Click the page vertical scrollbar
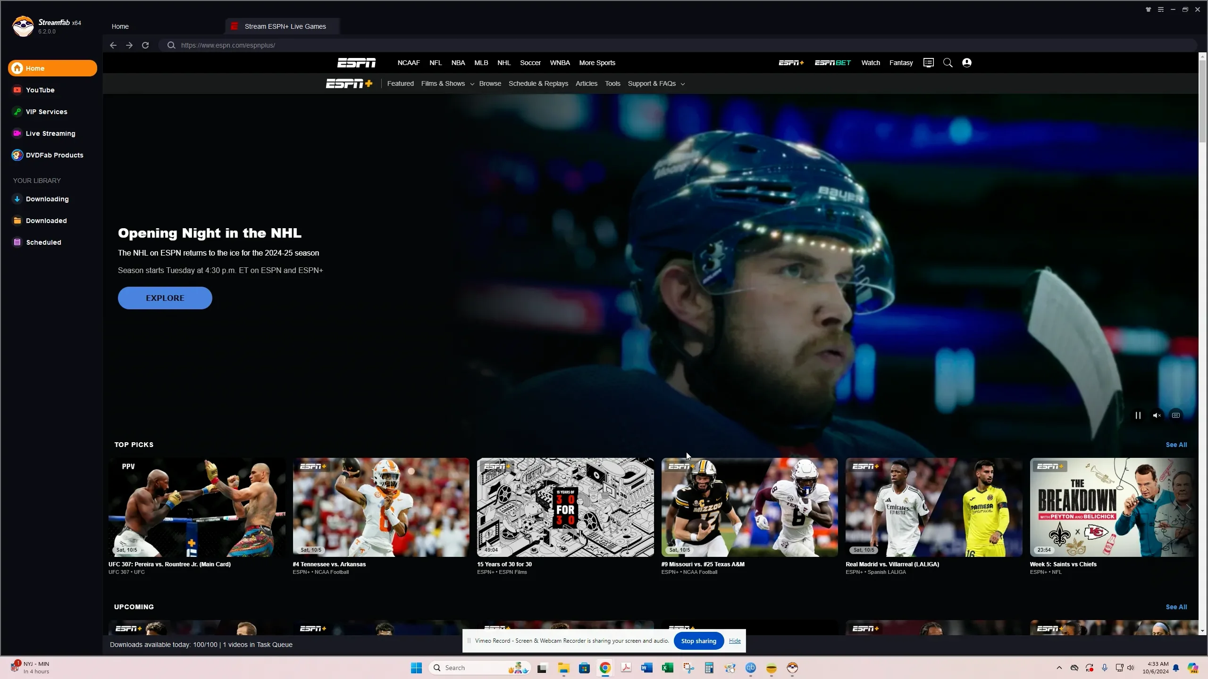The width and height of the screenshot is (1208, 679). click(1203, 101)
